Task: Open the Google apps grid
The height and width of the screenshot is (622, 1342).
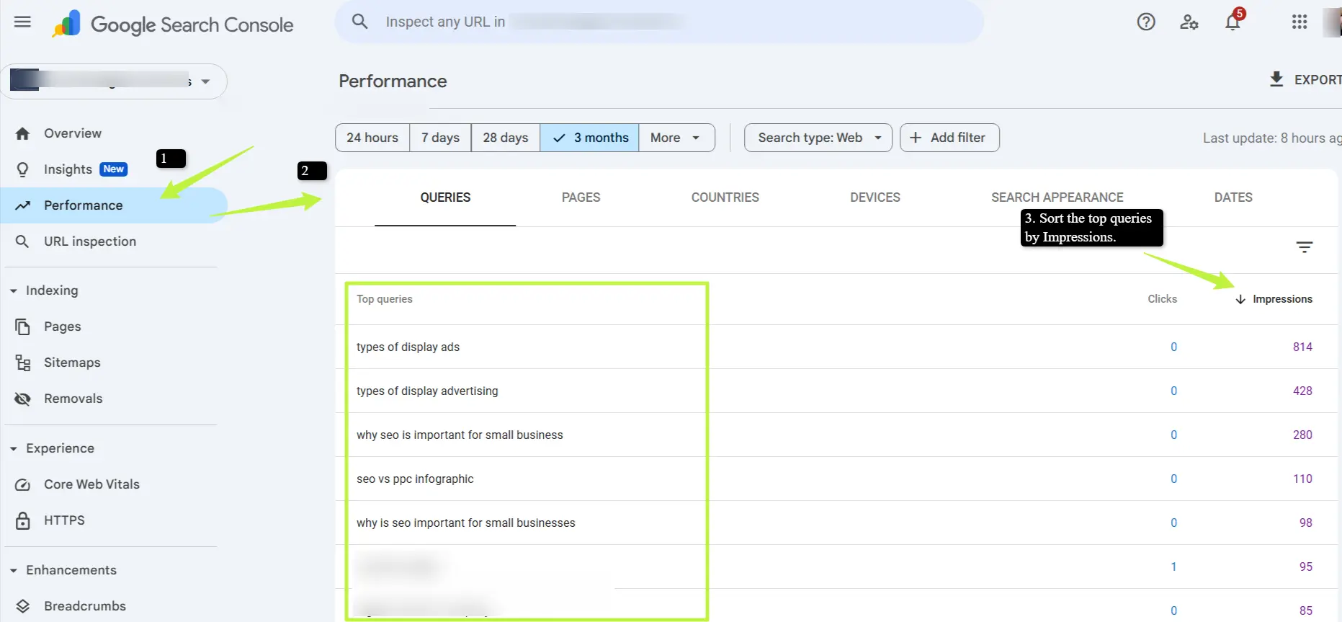Action: (x=1299, y=22)
